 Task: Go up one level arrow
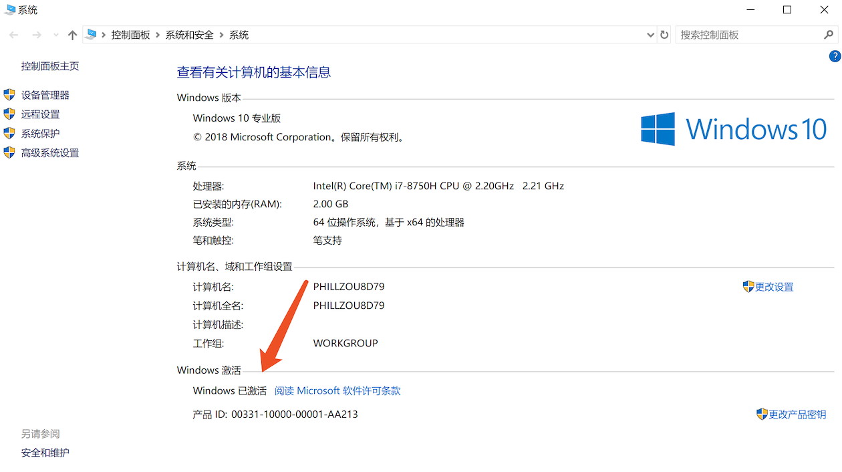(x=72, y=35)
